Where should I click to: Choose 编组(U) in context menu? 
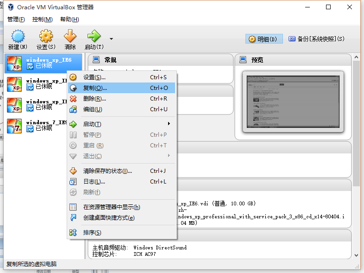click(x=122, y=109)
